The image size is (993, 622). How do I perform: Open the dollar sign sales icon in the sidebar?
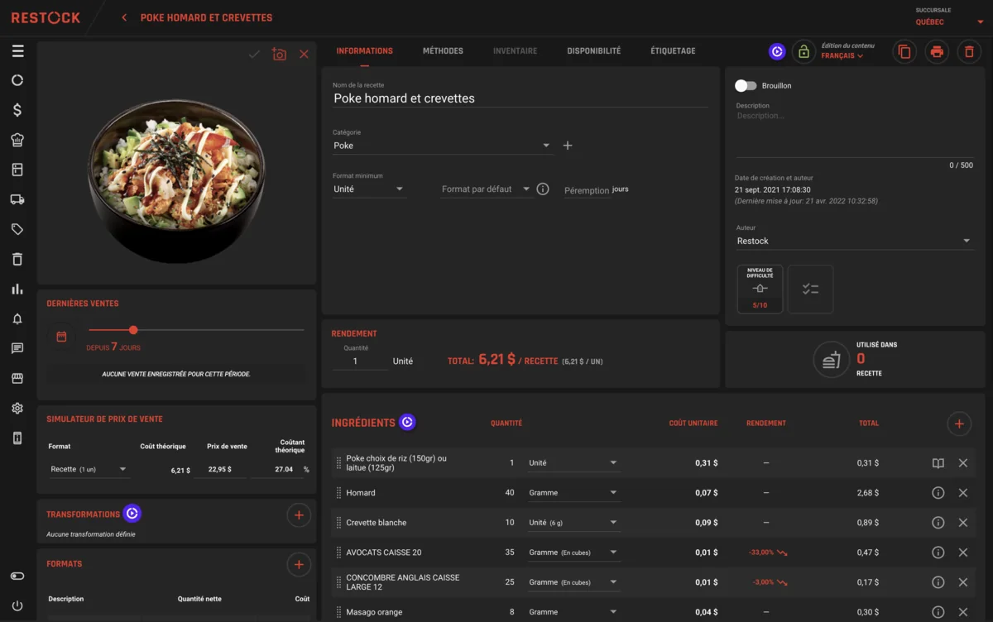17,110
